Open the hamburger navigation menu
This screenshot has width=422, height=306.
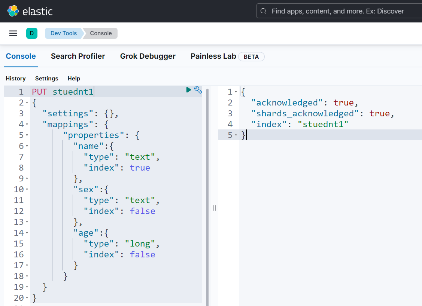pos(13,33)
